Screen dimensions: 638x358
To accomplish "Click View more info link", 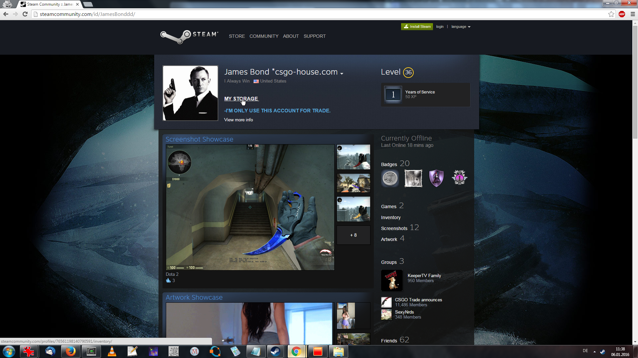I will (238, 120).
